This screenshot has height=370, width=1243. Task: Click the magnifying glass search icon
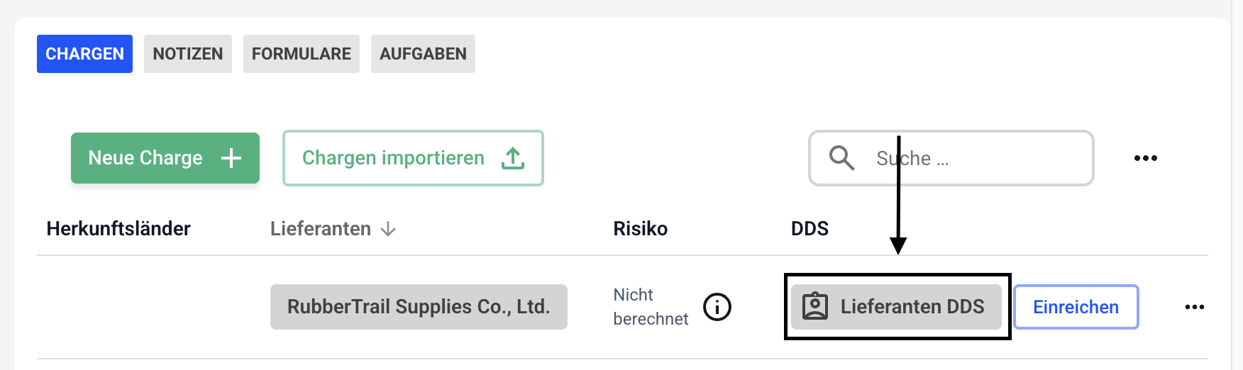[841, 158]
